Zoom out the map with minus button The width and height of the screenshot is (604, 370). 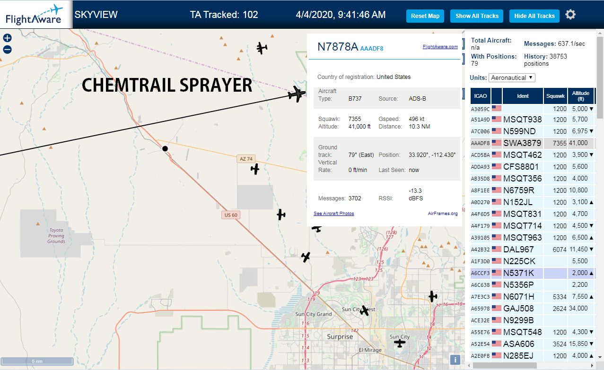[7, 50]
